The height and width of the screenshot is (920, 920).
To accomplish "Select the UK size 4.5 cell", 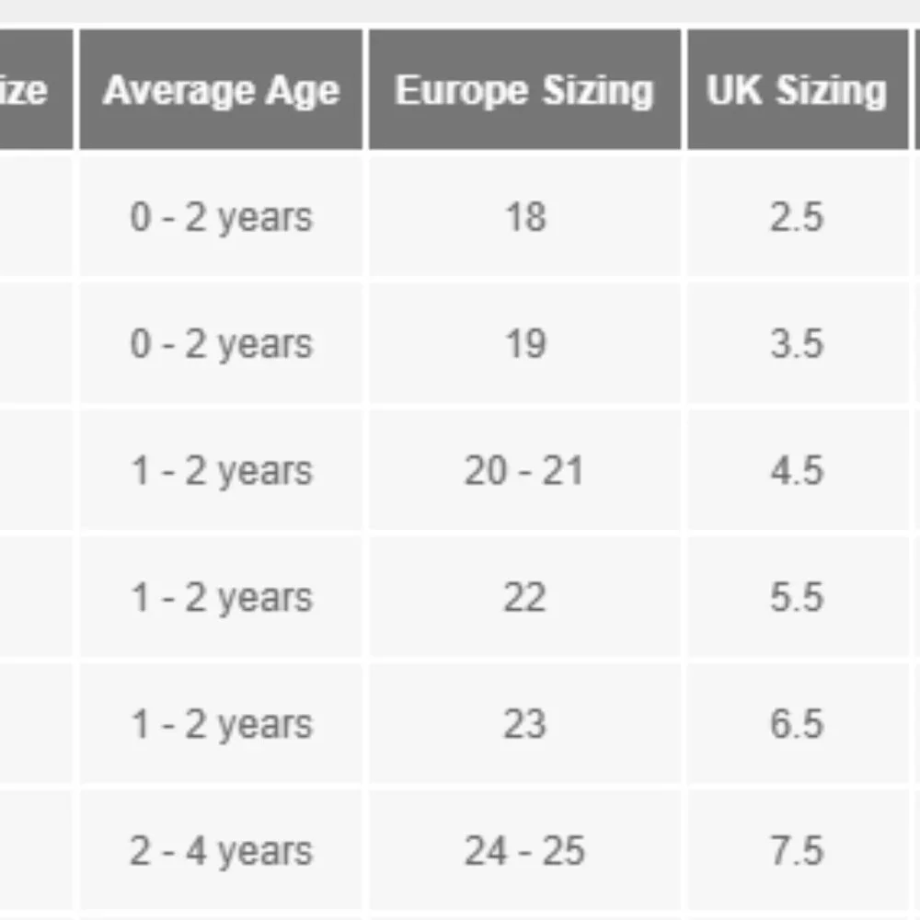I will 797,471.
